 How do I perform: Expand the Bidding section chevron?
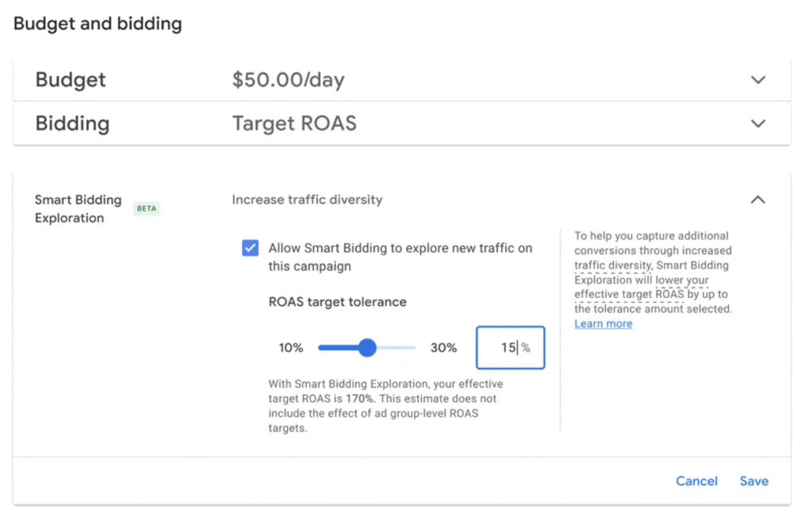tap(757, 124)
